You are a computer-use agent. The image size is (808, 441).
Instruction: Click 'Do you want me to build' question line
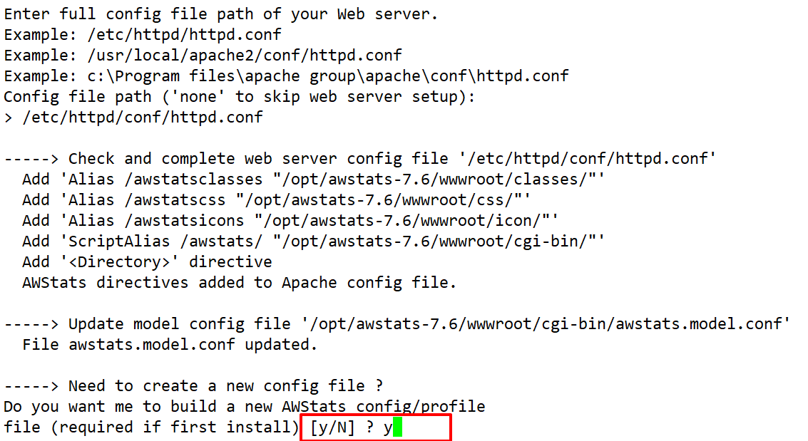244,407
